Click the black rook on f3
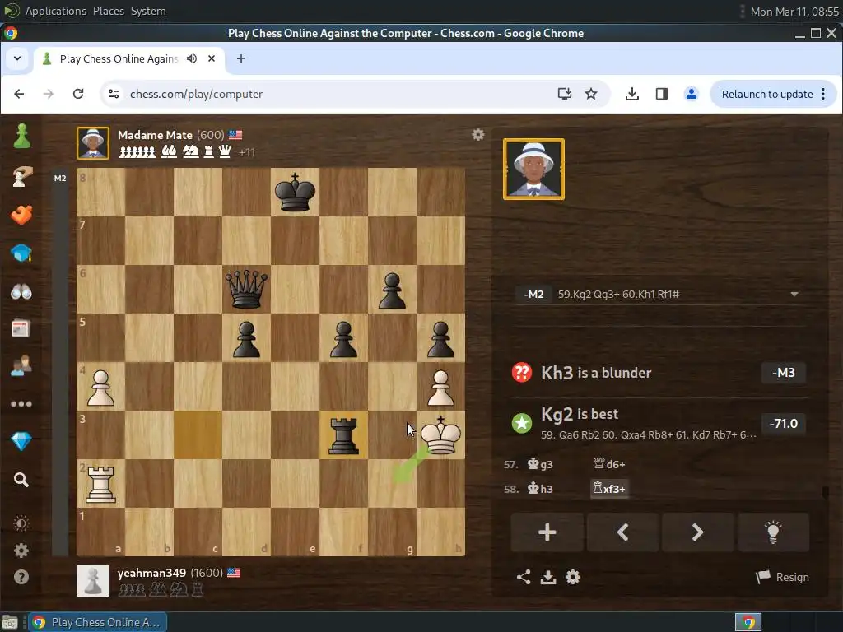 pyautogui.click(x=343, y=434)
